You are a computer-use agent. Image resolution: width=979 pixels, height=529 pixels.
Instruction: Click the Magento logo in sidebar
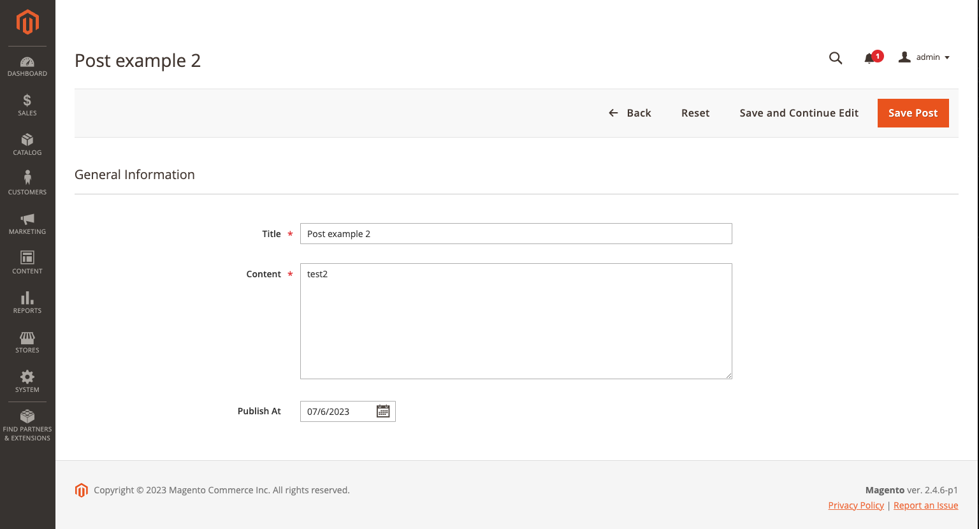[x=27, y=22]
